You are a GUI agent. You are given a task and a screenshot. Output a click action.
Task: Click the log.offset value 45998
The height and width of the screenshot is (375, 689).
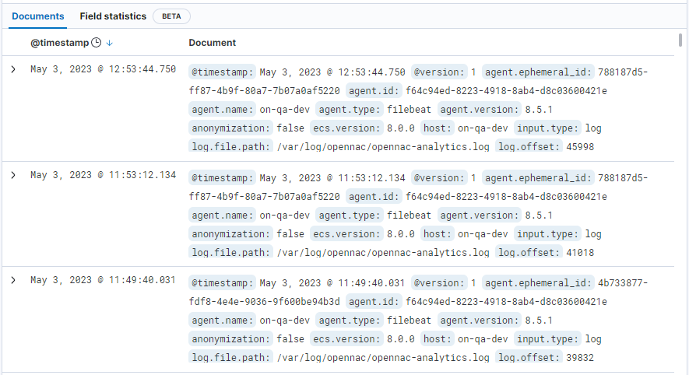(580, 146)
